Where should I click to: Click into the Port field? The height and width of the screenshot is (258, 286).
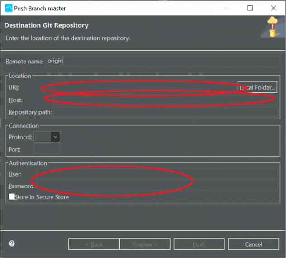[47, 149]
